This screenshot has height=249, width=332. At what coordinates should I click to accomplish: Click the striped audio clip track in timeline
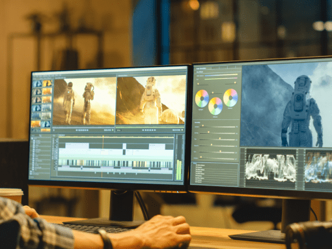(x=117, y=164)
